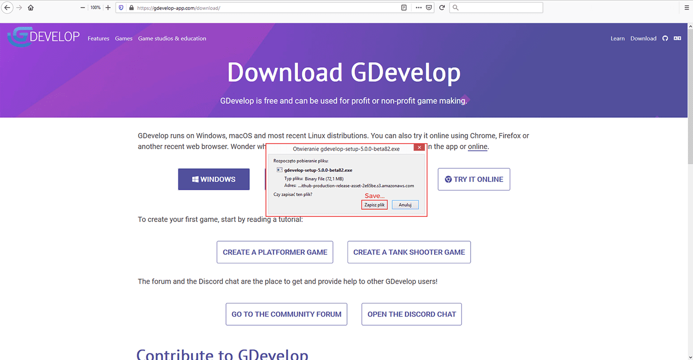Reload the page with the refresh icon

(442, 8)
